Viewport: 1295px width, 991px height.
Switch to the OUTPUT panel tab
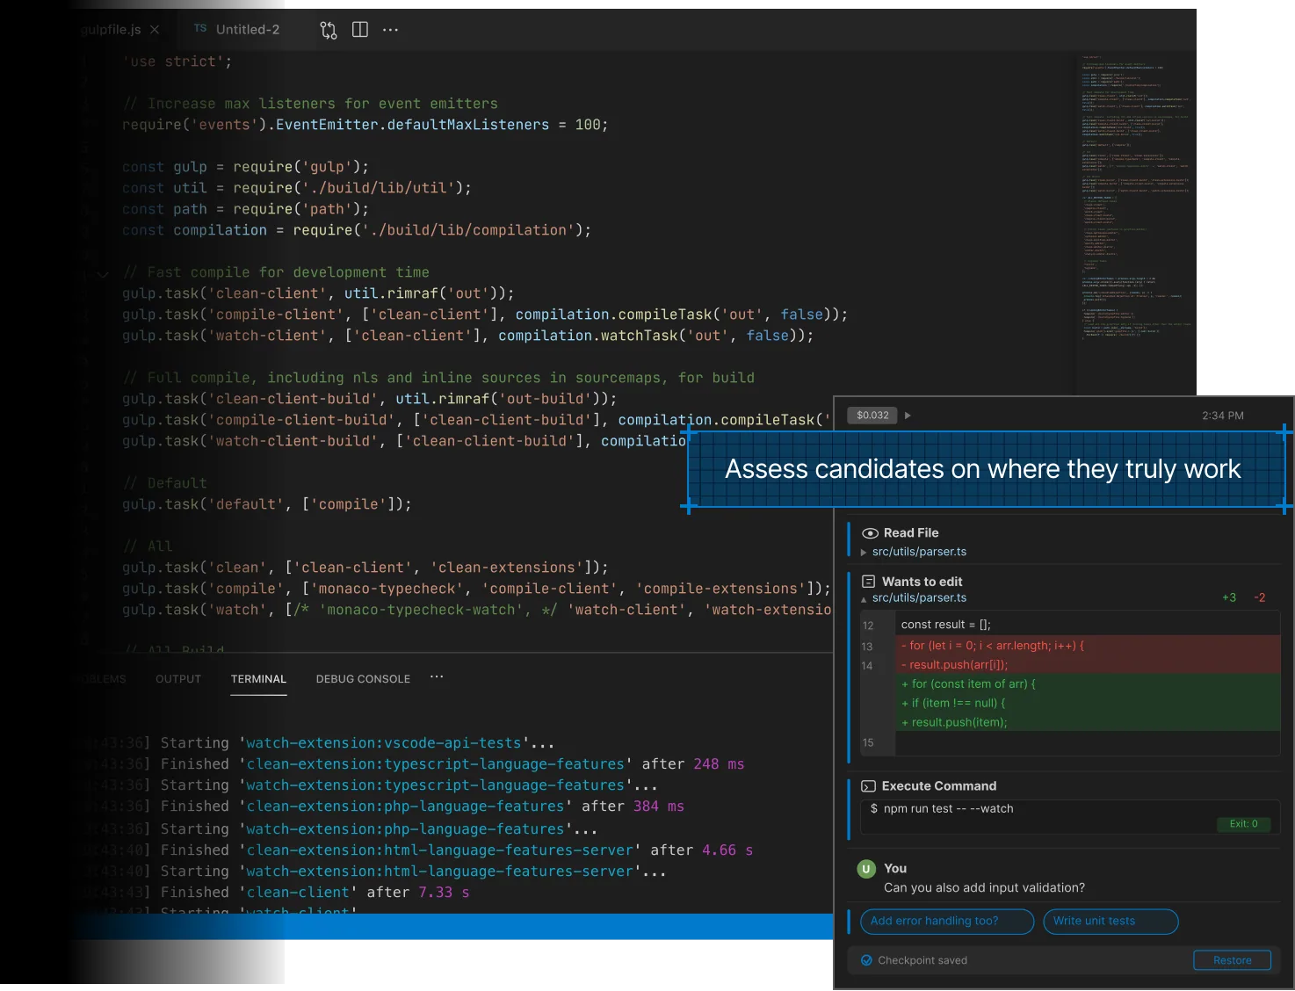178,679
